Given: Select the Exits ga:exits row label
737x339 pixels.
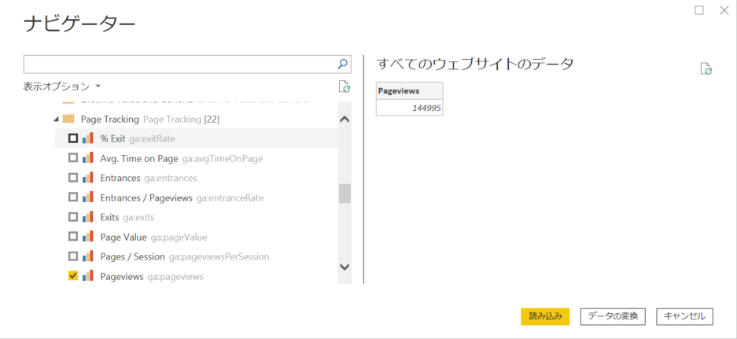Looking at the screenshot, I should (x=127, y=218).
